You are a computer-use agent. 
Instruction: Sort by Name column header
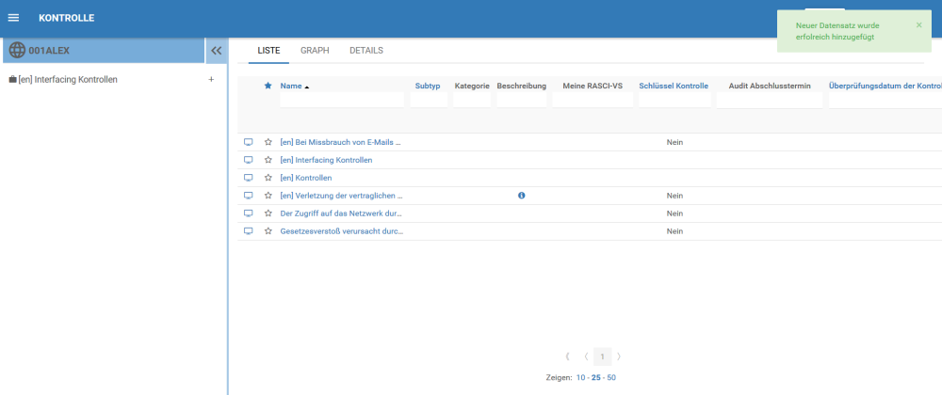pyautogui.click(x=291, y=86)
